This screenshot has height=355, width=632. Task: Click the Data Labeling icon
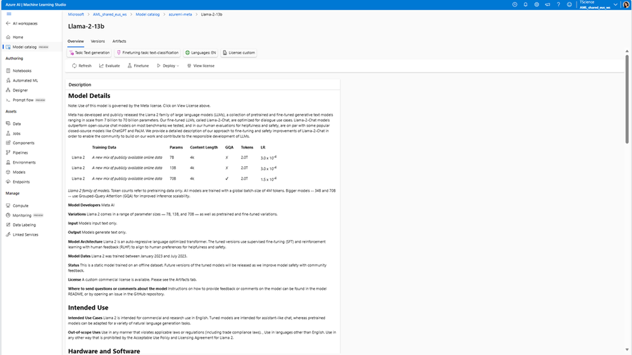tap(8, 225)
